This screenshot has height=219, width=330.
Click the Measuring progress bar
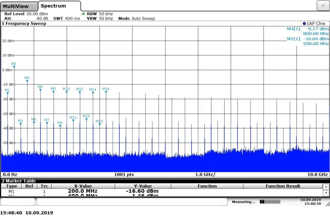point(270,202)
